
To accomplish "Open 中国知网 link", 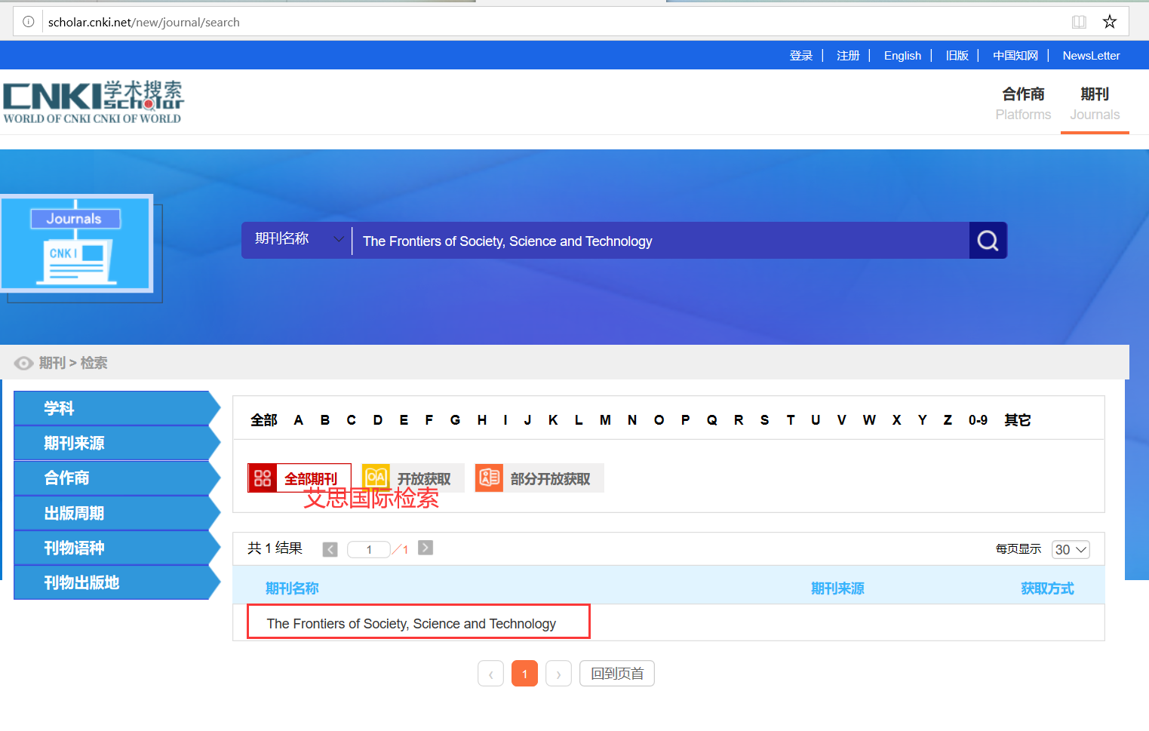I will coord(1015,56).
